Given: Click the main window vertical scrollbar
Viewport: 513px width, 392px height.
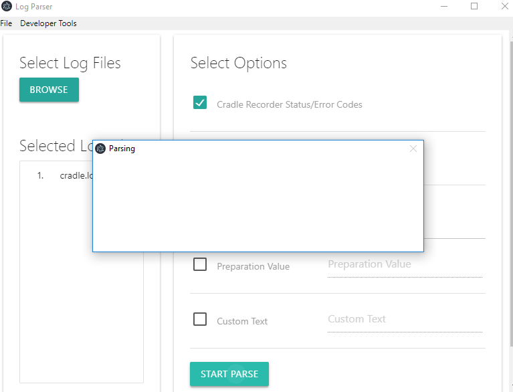Looking at the screenshot, I should pos(511,193).
